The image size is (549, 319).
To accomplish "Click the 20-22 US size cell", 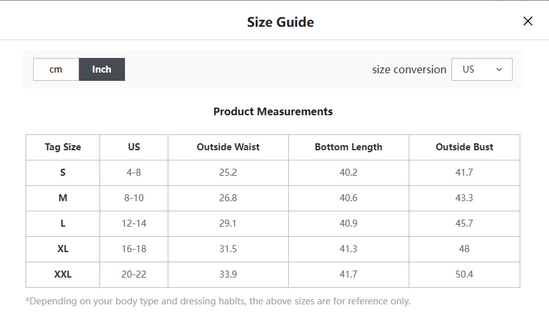I will coord(134,275).
